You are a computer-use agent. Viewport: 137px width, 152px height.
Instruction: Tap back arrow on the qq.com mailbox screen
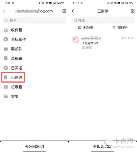pos(4,11)
